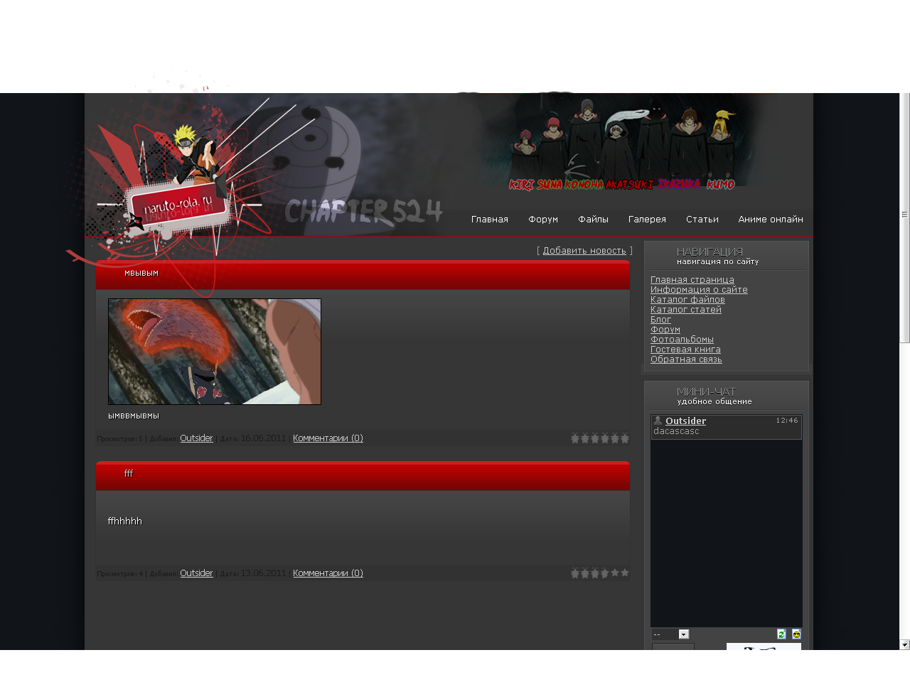Click the ffhhhhh post text

point(125,521)
